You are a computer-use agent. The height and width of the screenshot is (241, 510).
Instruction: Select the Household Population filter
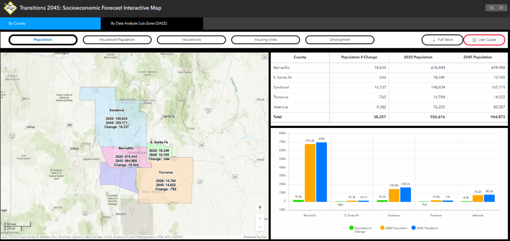(117, 40)
